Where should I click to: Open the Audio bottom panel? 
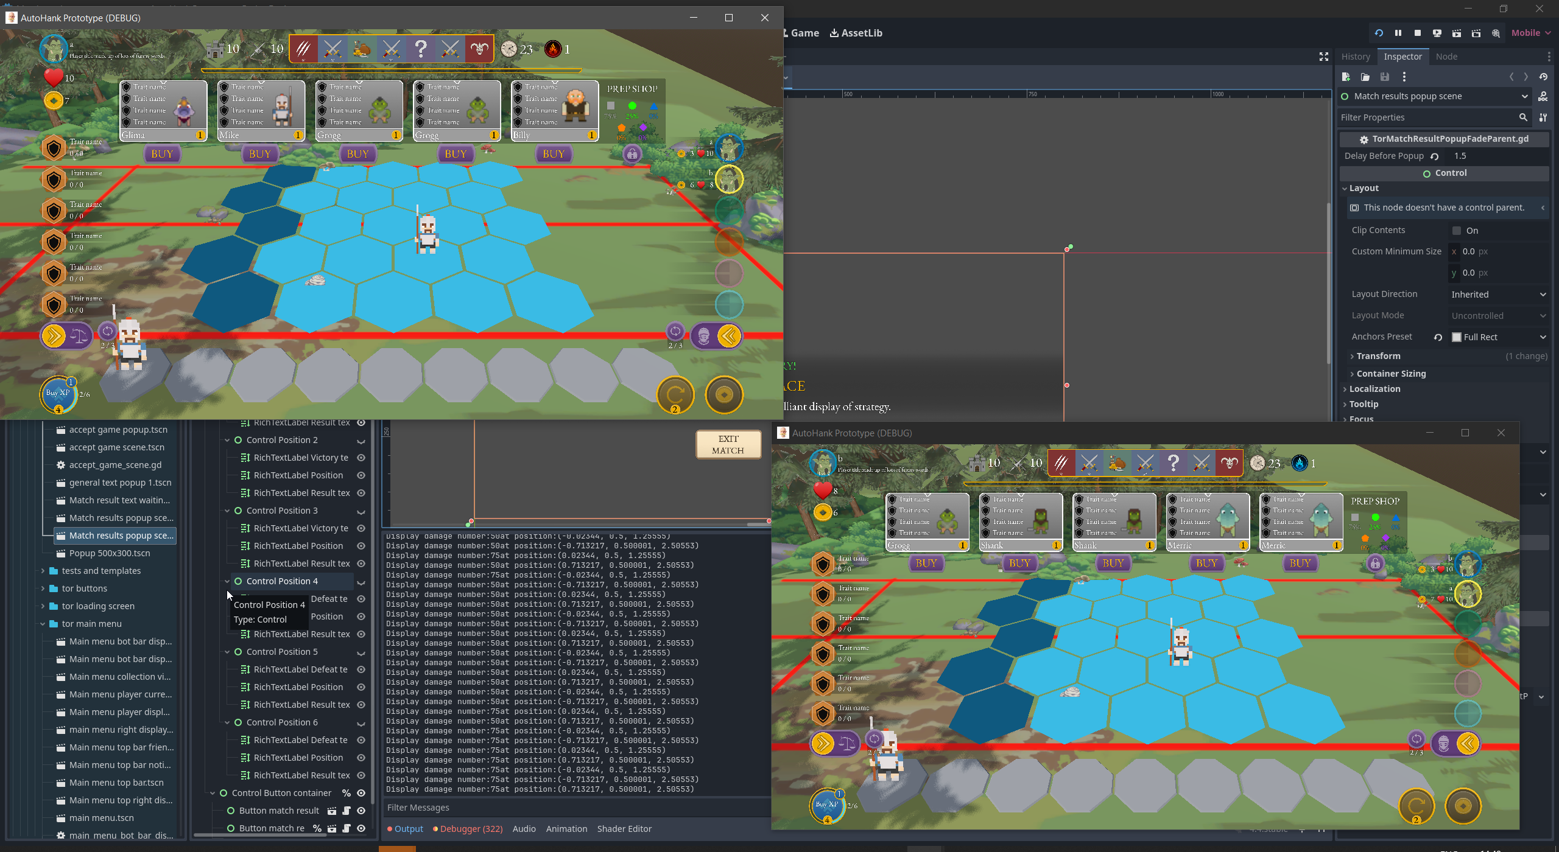pos(524,829)
